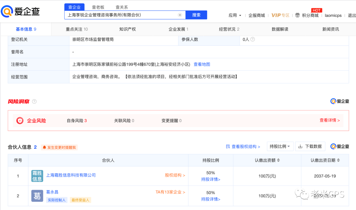Click the 霜胜信息 company avatar

(37, 176)
